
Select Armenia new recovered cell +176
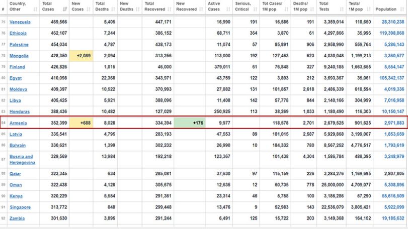(190, 123)
